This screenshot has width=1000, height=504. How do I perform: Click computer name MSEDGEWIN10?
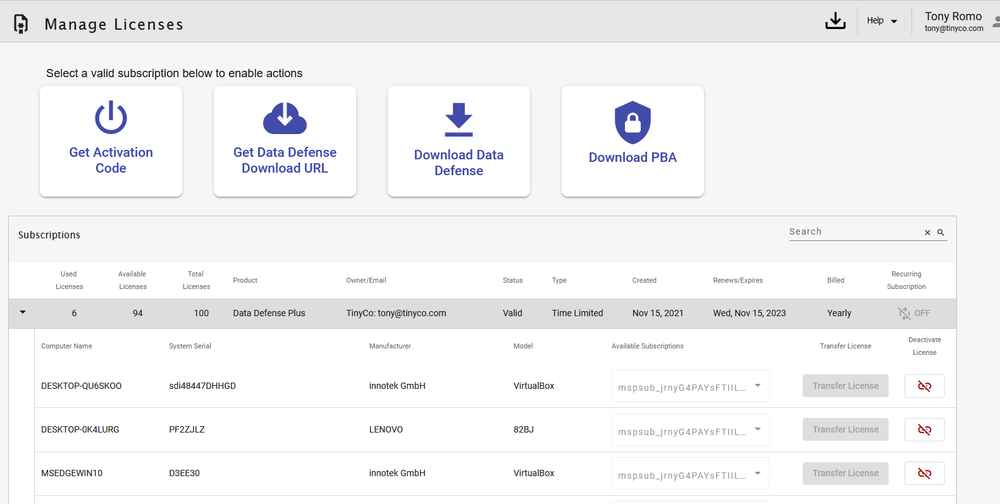pyautogui.click(x=71, y=473)
